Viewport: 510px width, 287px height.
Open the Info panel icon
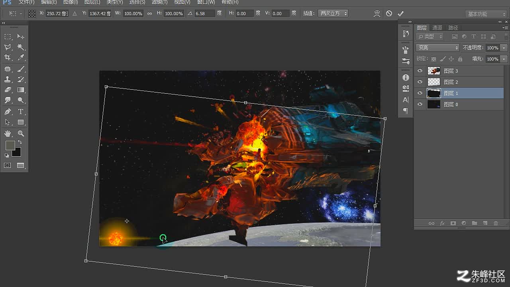(x=406, y=77)
